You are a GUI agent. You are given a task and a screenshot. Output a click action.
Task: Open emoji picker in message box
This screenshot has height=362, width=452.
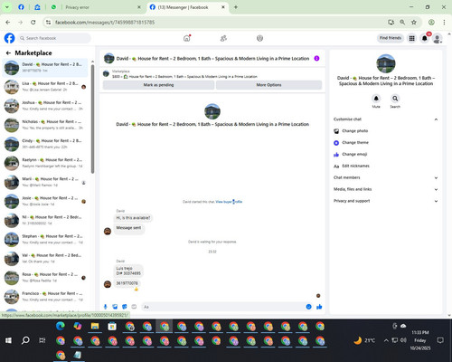tap(308, 307)
